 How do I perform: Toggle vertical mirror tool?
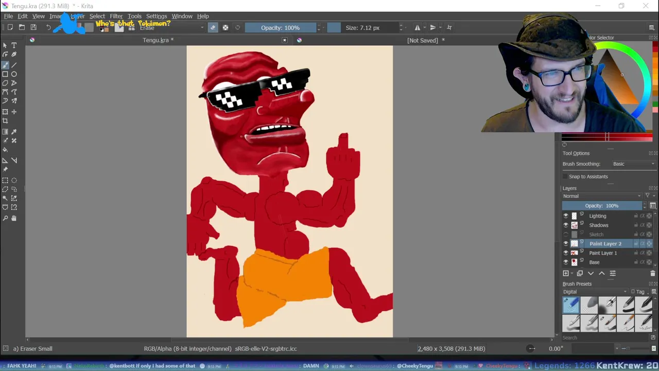tap(433, 27)
